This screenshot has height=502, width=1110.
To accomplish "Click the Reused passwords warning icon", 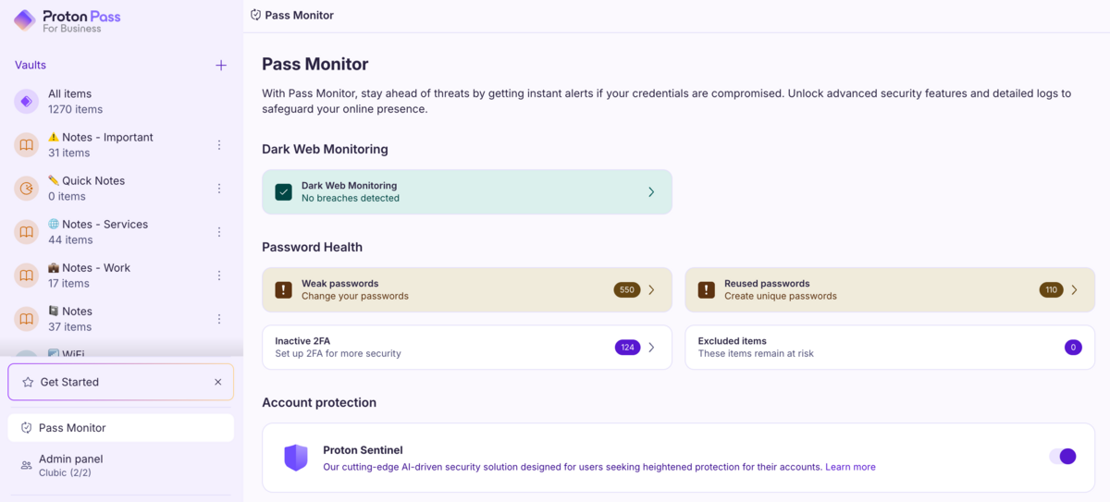I will pyautogui.click(x=707, y=290).
